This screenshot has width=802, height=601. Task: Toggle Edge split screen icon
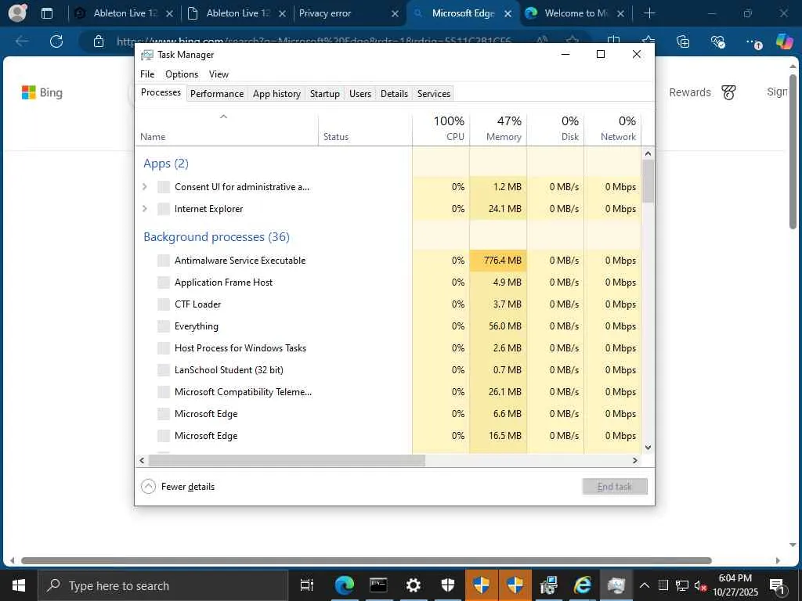pyautogui.click(x=613, y=40)
